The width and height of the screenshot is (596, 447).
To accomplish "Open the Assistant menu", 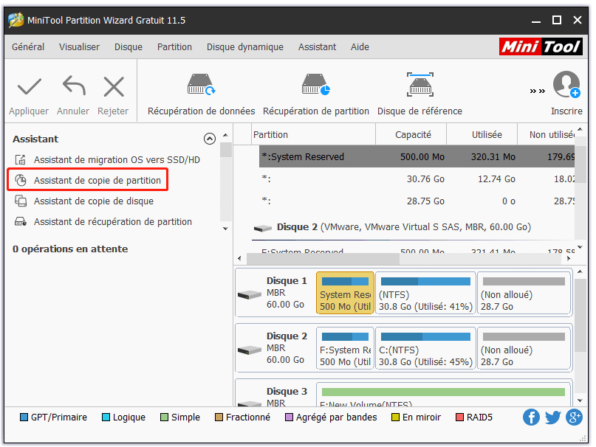I will point(317,46).
